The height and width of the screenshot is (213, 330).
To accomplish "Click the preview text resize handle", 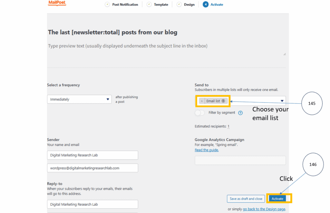I will [284, 54].
